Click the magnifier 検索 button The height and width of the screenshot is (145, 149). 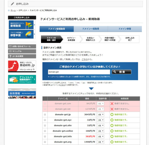click(x=122, y=72)
